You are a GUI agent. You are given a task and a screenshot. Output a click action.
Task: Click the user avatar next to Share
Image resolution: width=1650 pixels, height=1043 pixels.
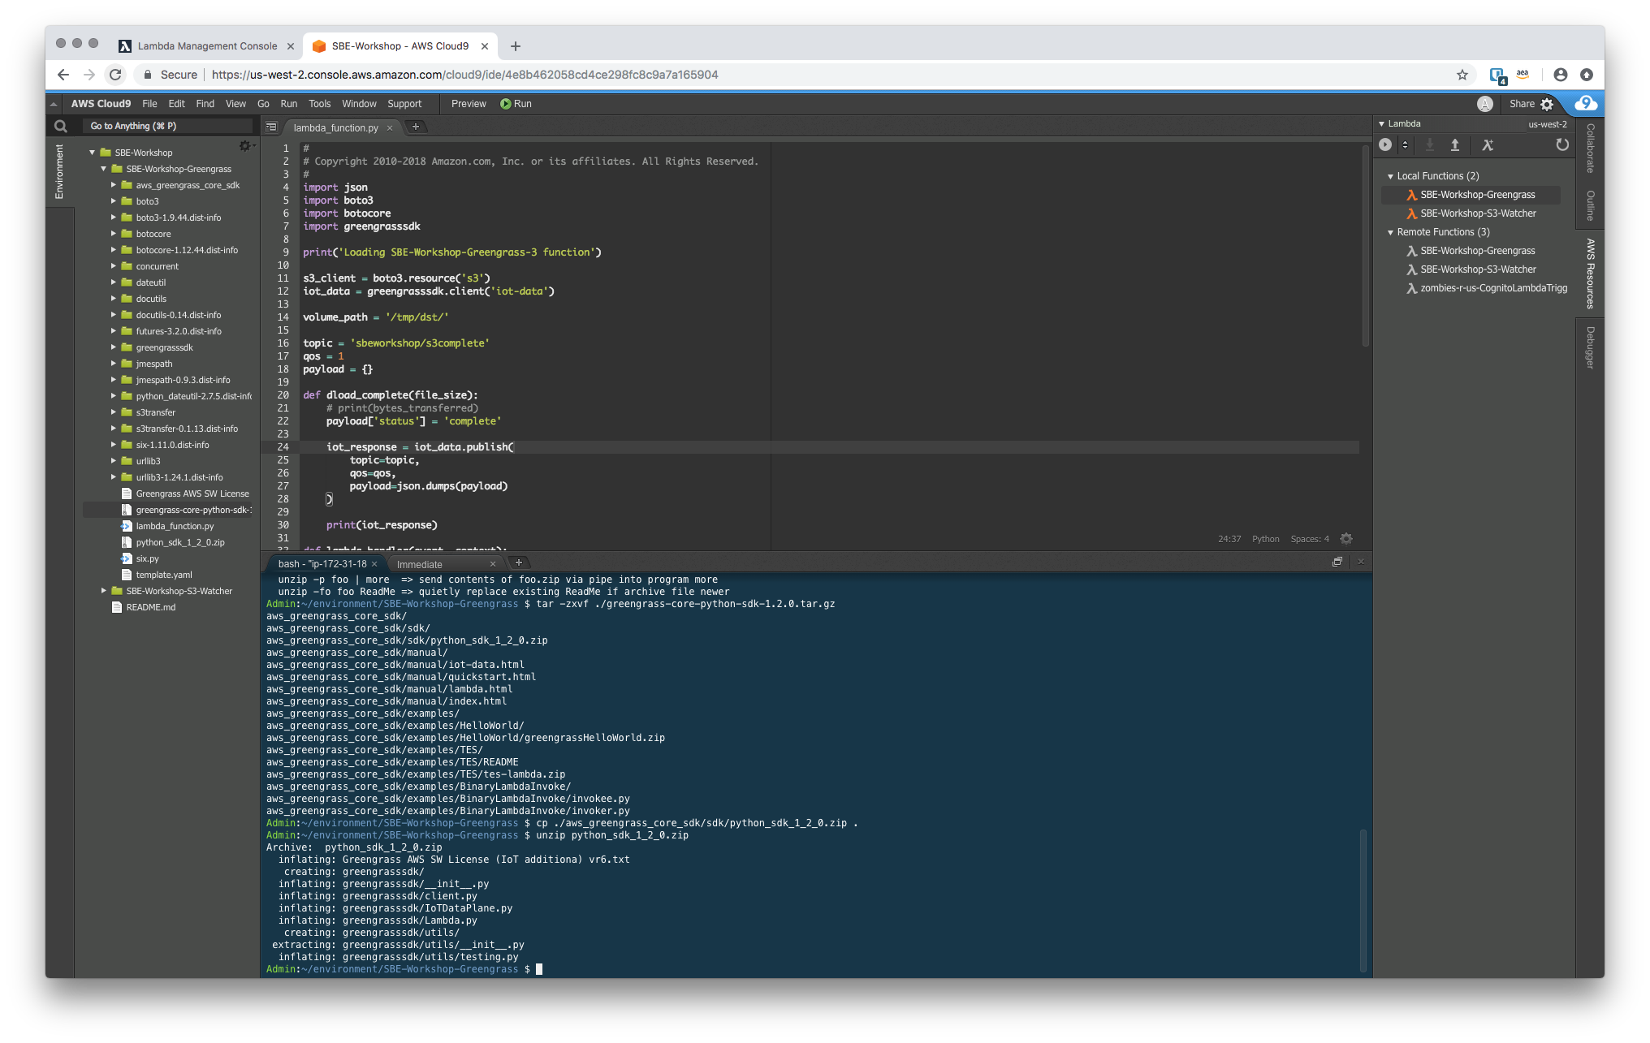coord(1485,104)
